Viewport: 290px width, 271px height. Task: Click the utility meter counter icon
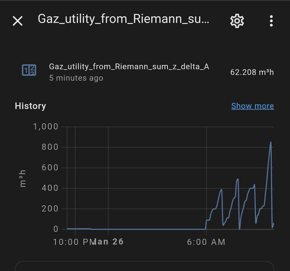pyautogui.click(x=29, y=70)
